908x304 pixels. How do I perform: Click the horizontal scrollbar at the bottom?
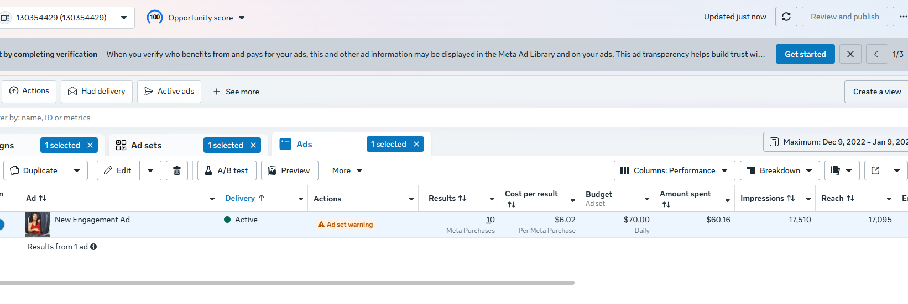tap(287, 282)
